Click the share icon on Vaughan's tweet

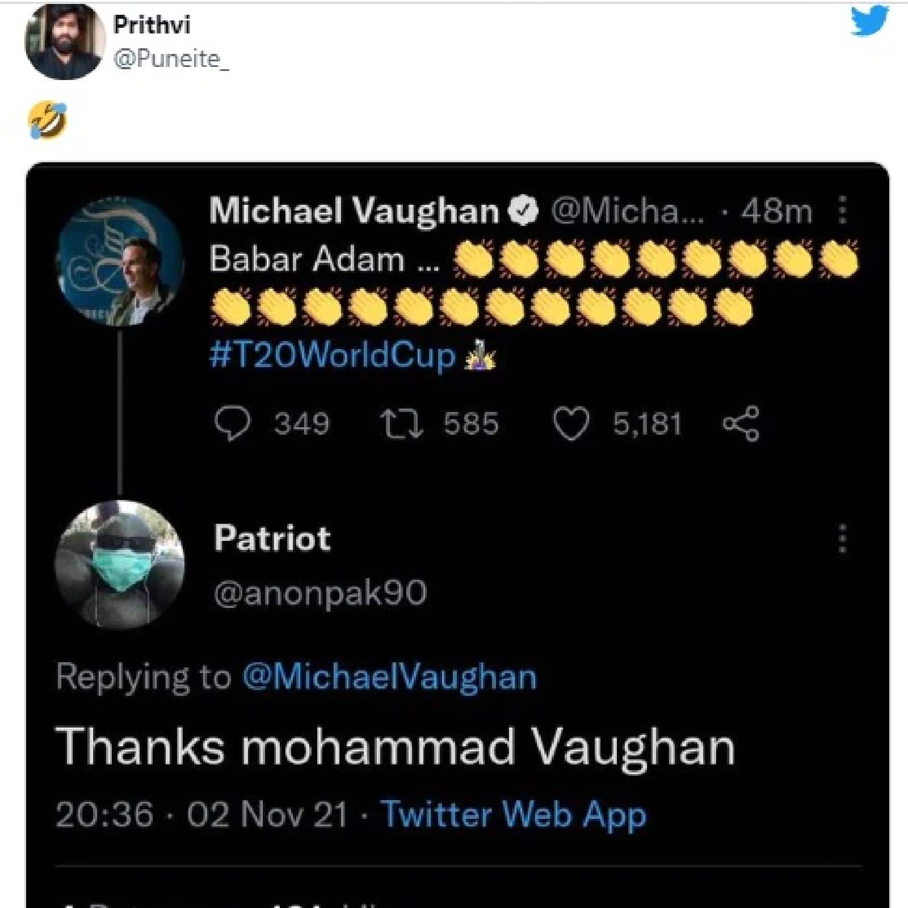tap(740, 423)
